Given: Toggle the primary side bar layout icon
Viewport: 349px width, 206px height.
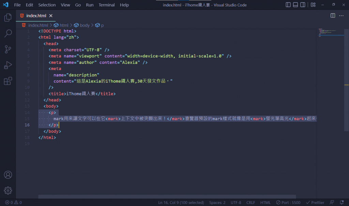Looking at the screenshot, I should [288, 5].
